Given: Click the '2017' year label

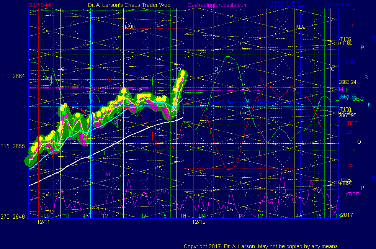Looking at the screenshot, I should tap(347, 215).
